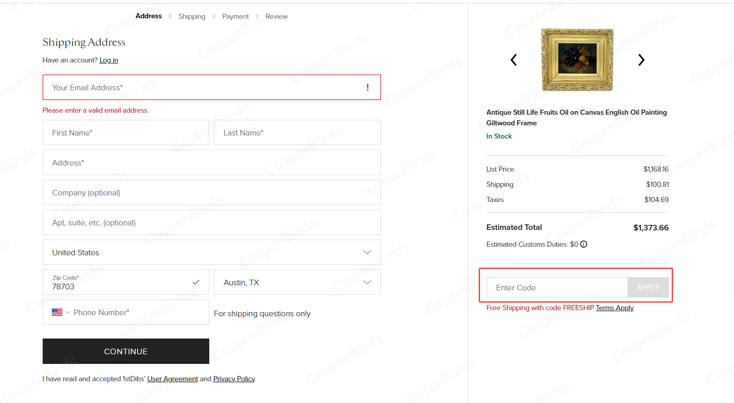Open Estimated Customs Duties info icon
Viewport: 734px width, 403px height.
(584, 244)
